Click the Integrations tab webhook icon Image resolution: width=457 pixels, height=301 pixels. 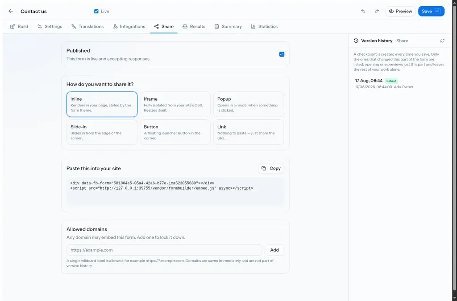pos(115,26)
